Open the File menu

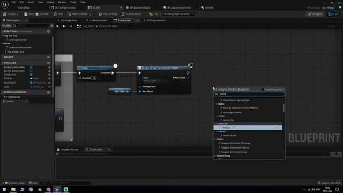pos(13,2)
